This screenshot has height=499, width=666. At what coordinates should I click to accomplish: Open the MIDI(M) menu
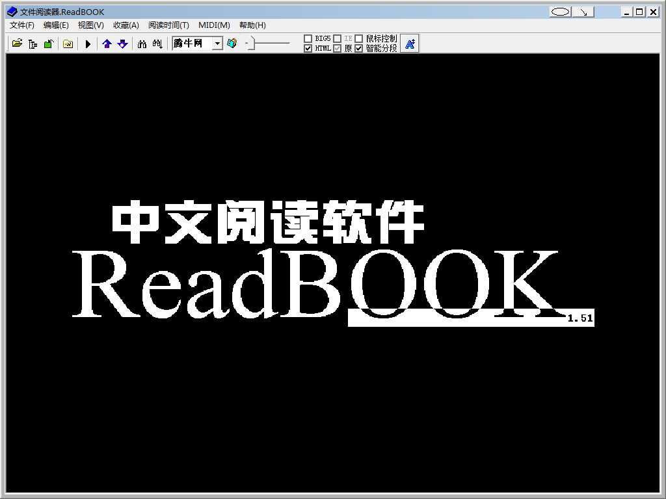tap(214, 25)
